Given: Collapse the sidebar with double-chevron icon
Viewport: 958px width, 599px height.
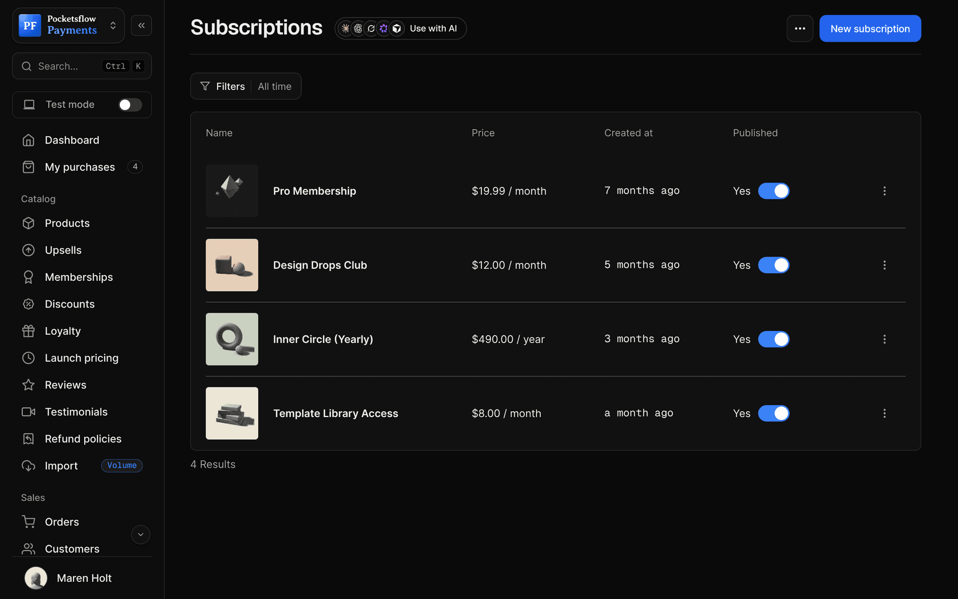Looking at the screenshot, I should coord(141,25).
